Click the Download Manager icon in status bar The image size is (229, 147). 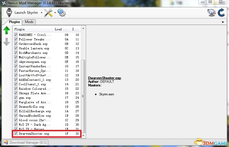[x=6, y=142]
